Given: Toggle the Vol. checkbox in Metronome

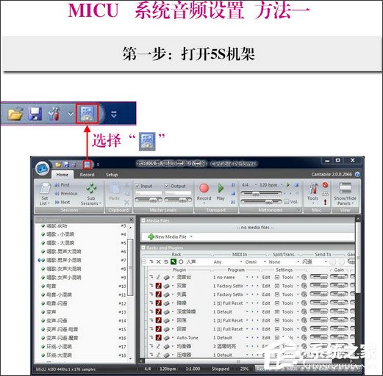Looking at the screenshot, I should coord(286,202).
